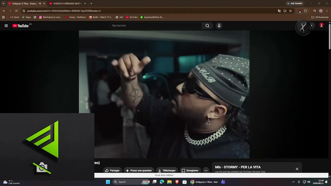Open the Home - NetMirror bookmark
This screenshot has width=331, height=186.
(76, 17)
